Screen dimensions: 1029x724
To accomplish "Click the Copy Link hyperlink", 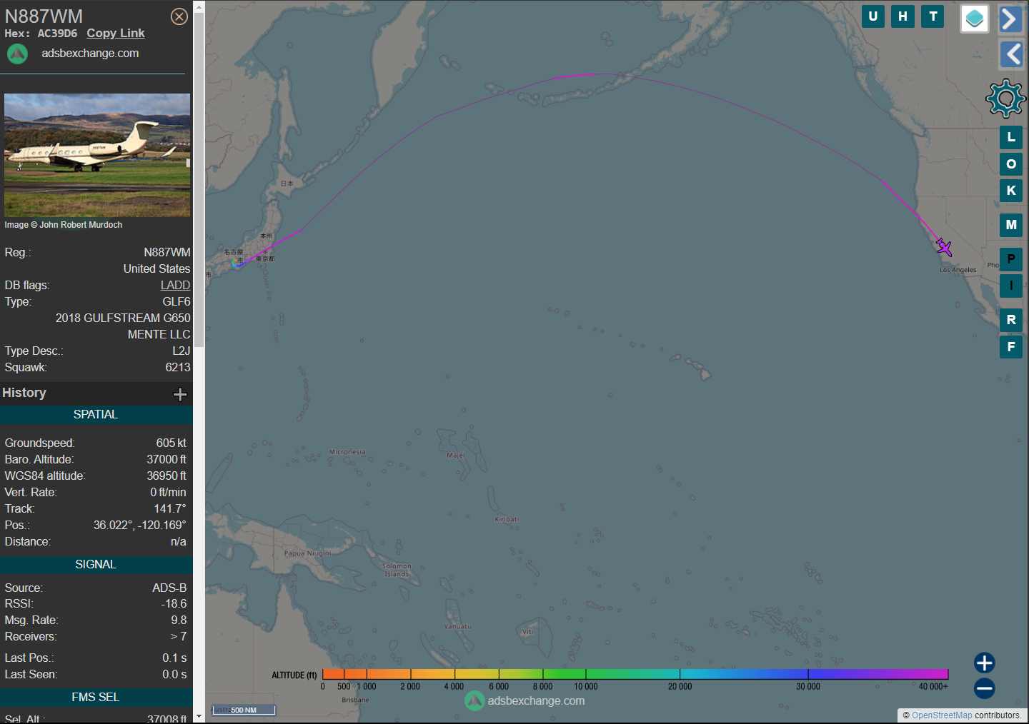I will (116, 33).
